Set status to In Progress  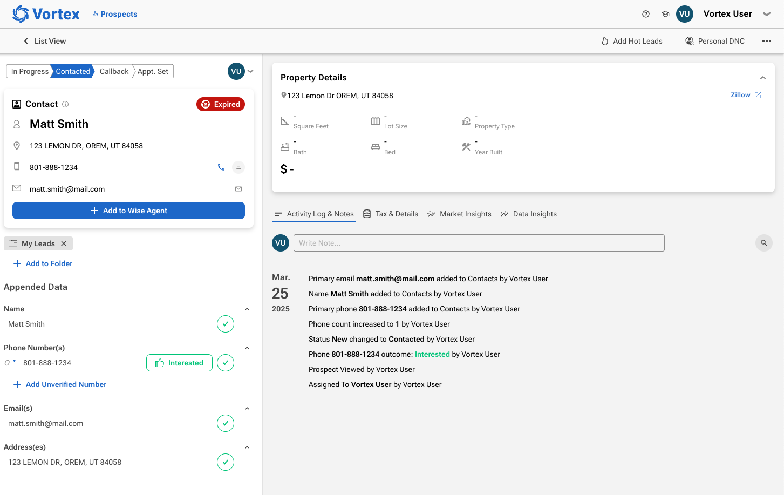coord(30,71)
